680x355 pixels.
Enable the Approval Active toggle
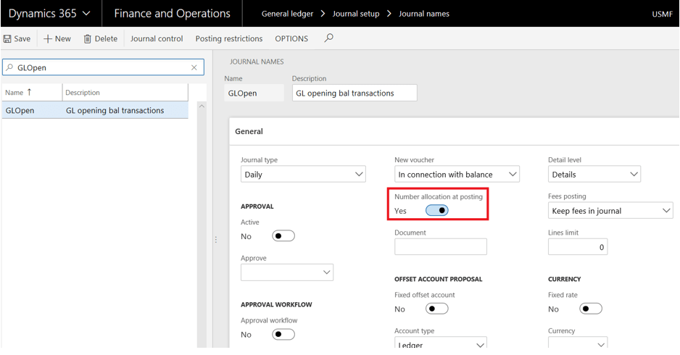tap(283, 236)
